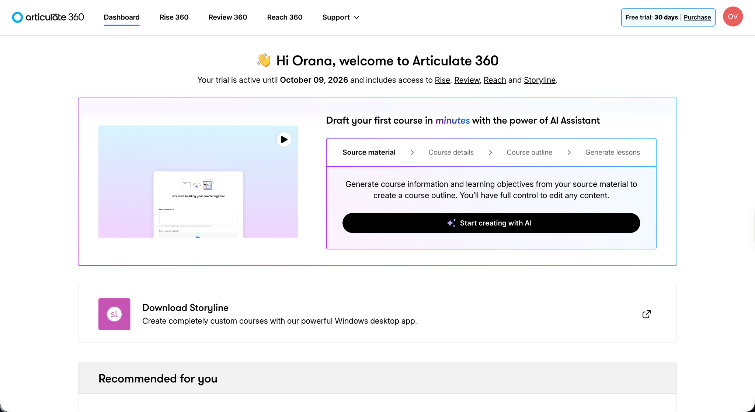The width and height of the screenshot is (755, 412).
Task: Click the waving hand emoji
Action: (264, 60)
